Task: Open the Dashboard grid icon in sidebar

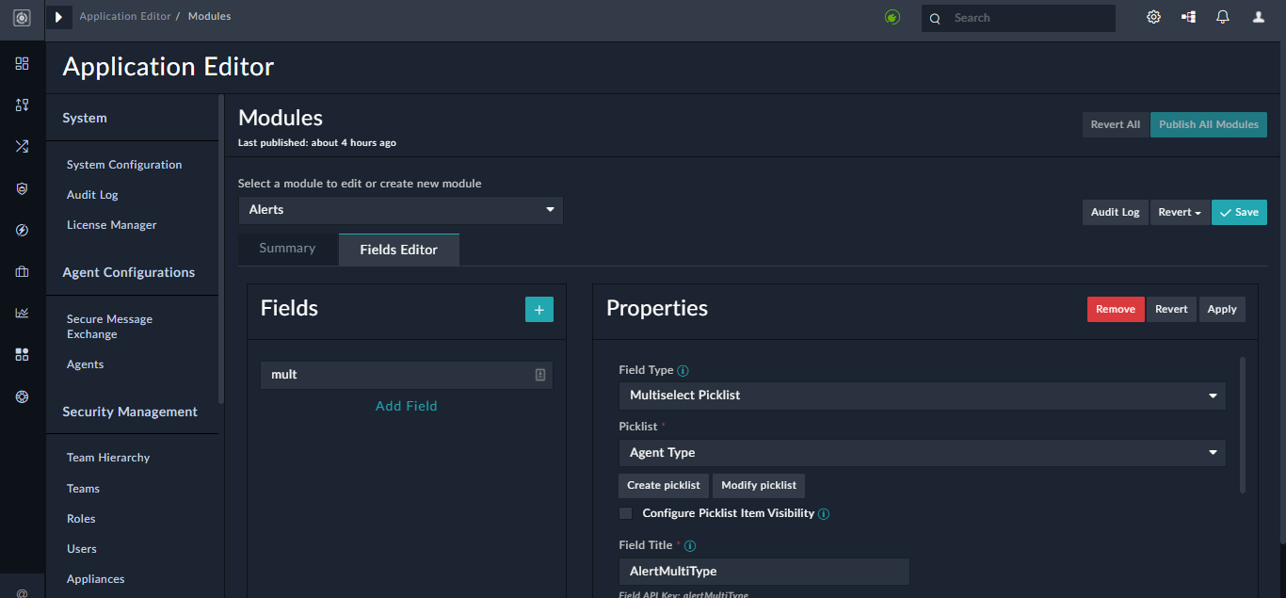Action: [22, 64]
